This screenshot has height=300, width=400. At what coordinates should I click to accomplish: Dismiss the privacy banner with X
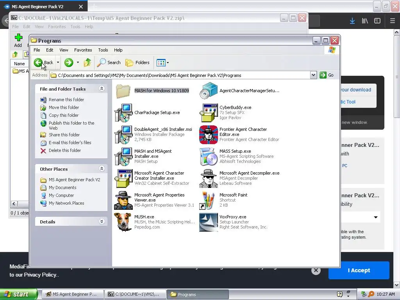316,270
